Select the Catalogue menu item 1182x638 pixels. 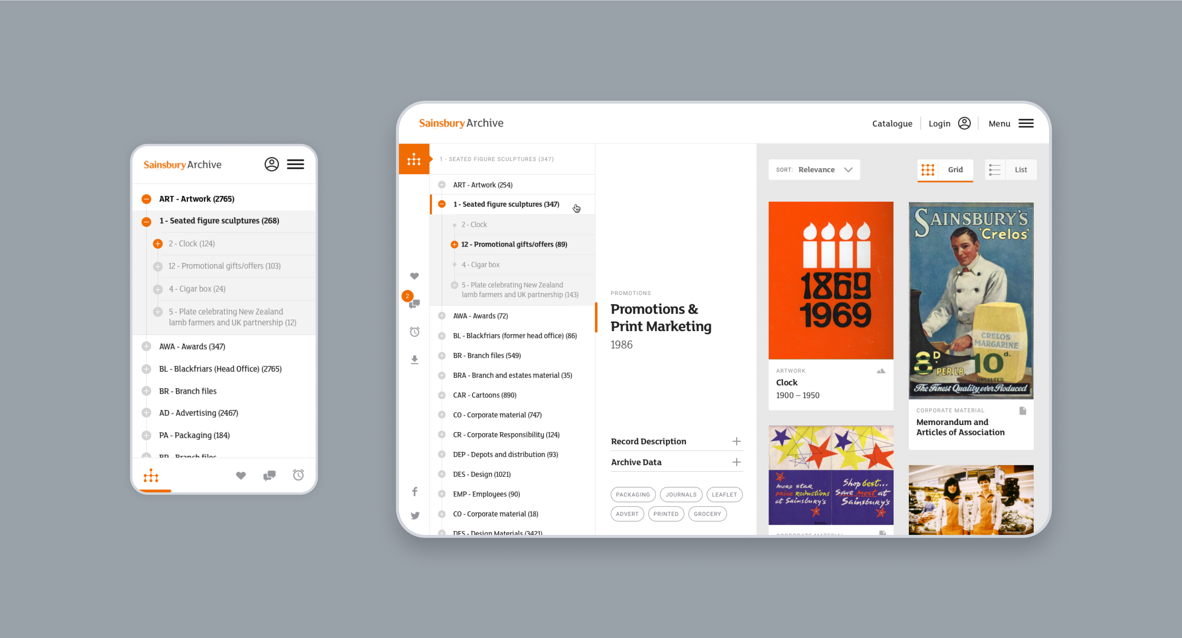tap(890, 123)
